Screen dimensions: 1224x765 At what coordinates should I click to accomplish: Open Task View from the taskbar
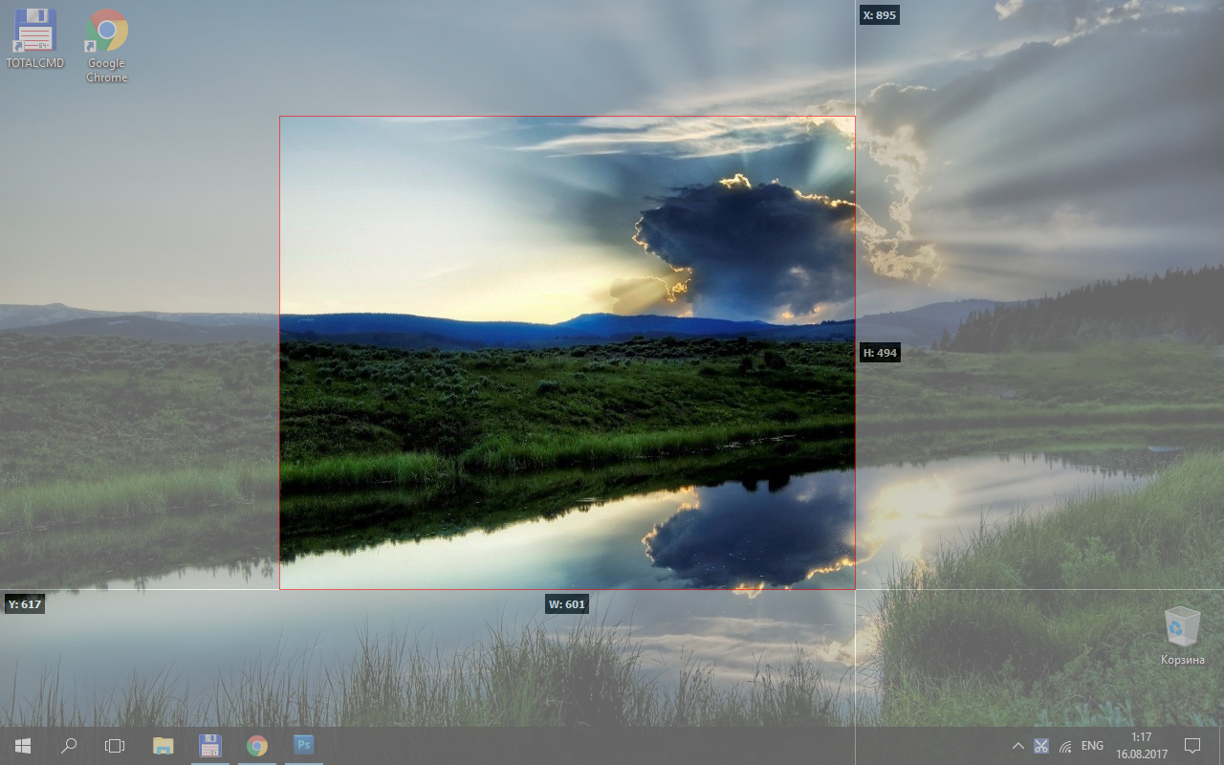click(115, 746)
